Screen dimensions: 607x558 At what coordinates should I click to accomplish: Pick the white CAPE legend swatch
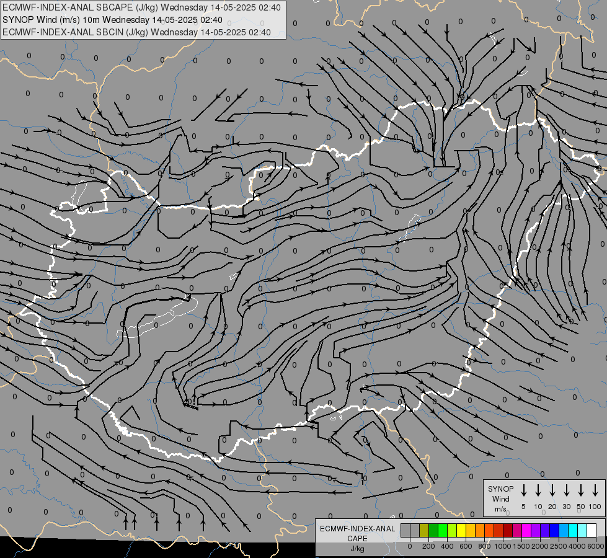pos(592,530)
